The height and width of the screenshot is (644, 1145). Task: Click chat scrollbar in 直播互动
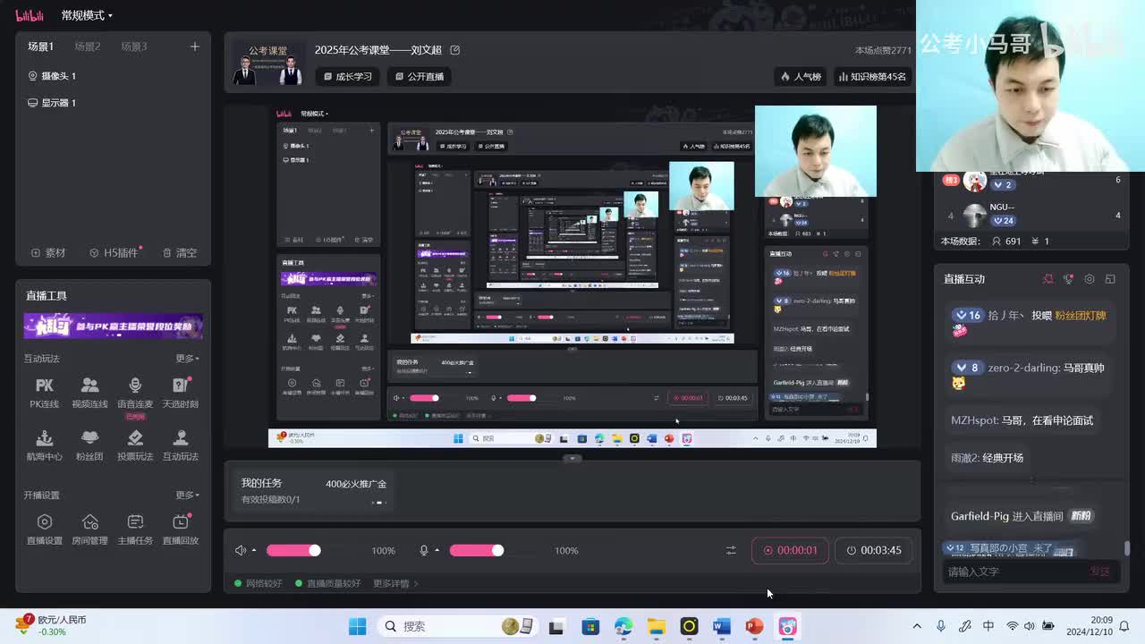click(1127, 547)
